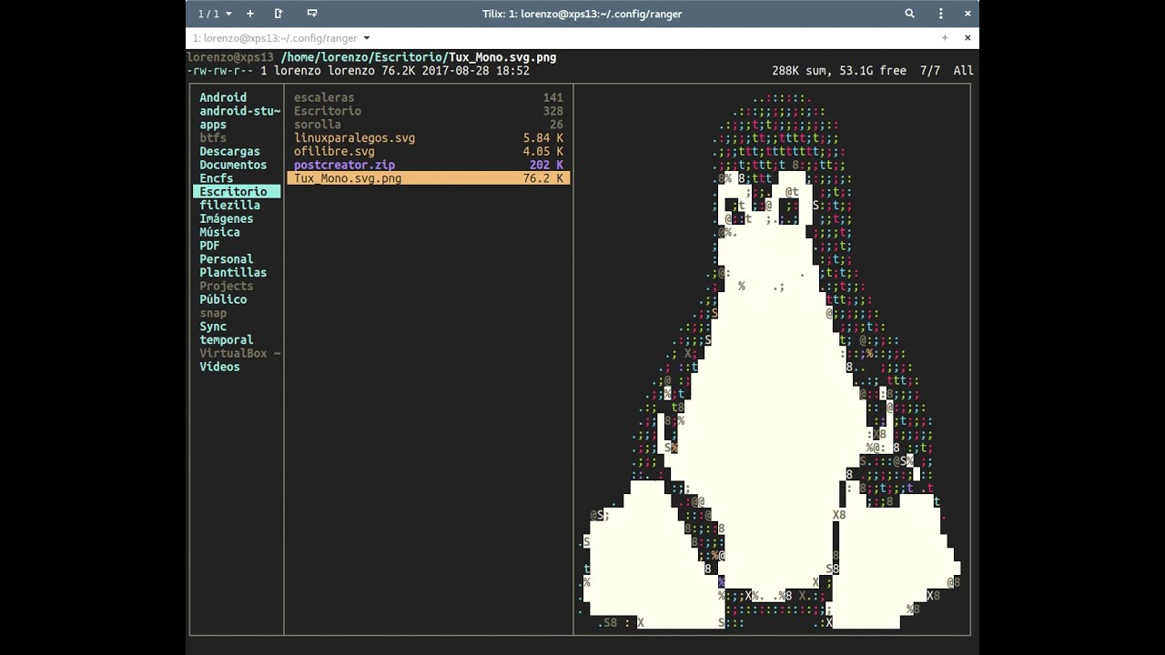Screen dimensions: 1165x655
Task: Select the ofilibre.svg file
Action: [x=429, y=151]
